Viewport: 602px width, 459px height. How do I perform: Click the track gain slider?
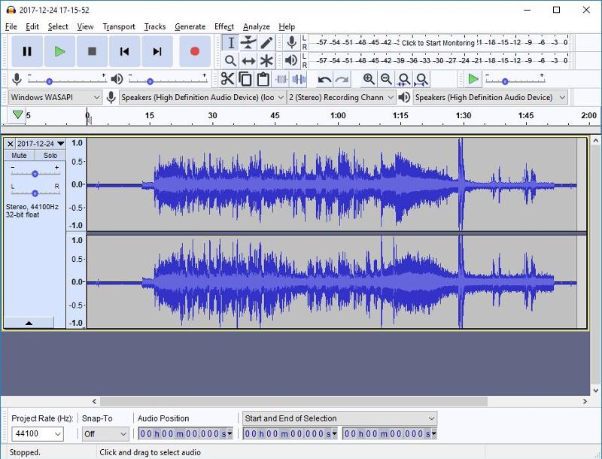(x=35, y=173)
